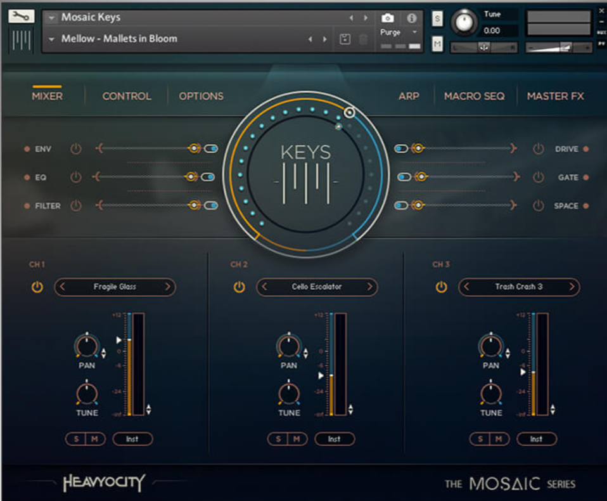Screen dimensions: 607x501
Task: Click CH 3 Inst button
Action: (537, 439)
